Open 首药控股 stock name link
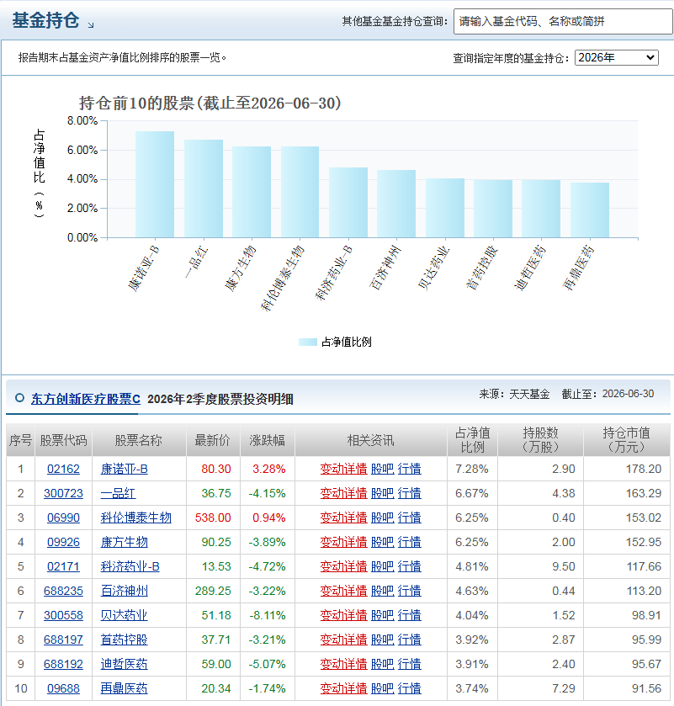674x706 pixels. click(x=125, y=640)
